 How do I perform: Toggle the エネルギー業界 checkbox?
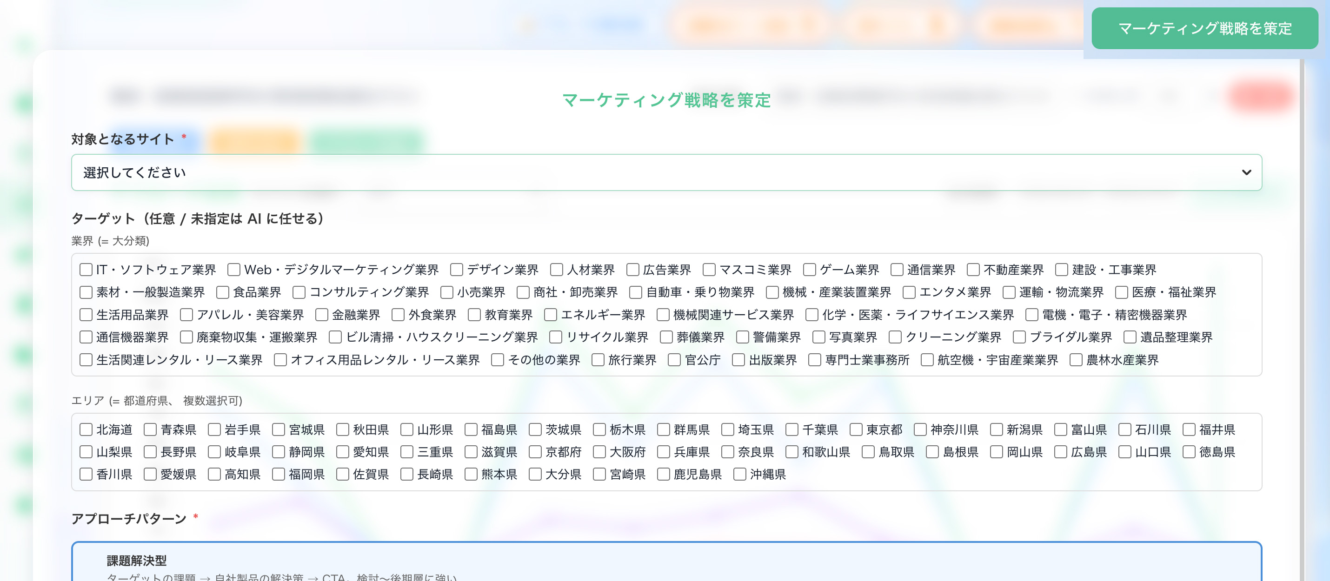[x=551, y=315]
